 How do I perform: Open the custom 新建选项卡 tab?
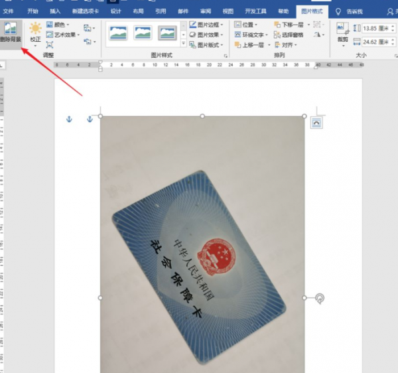(x=86, y=11)
